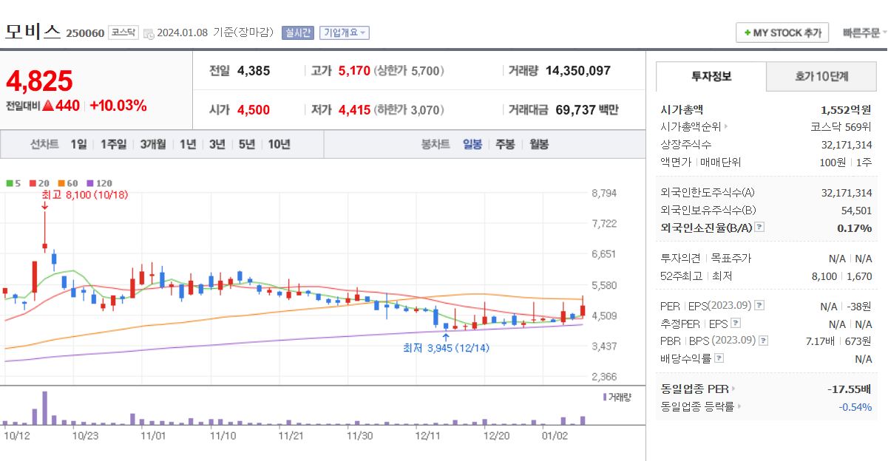Open 동일업종 등락률 link

click(698, 406)
